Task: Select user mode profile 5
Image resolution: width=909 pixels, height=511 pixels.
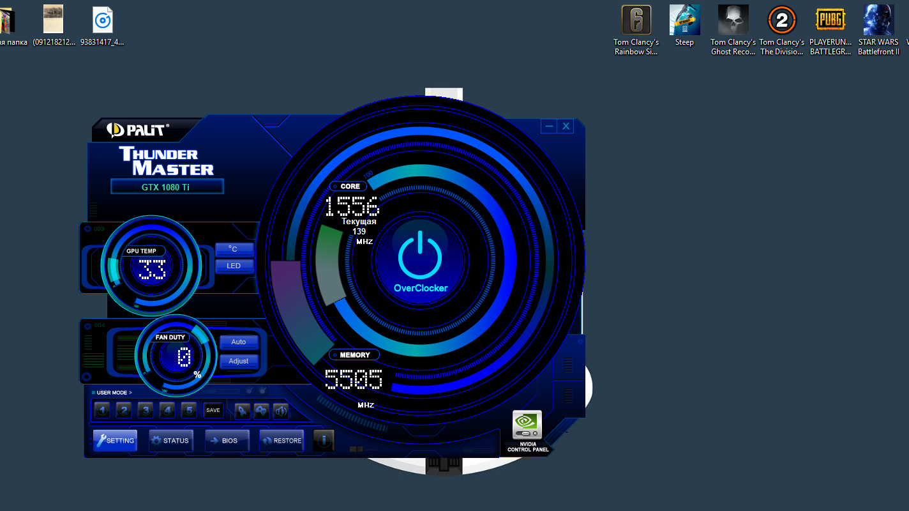Action: click(189, 411)
